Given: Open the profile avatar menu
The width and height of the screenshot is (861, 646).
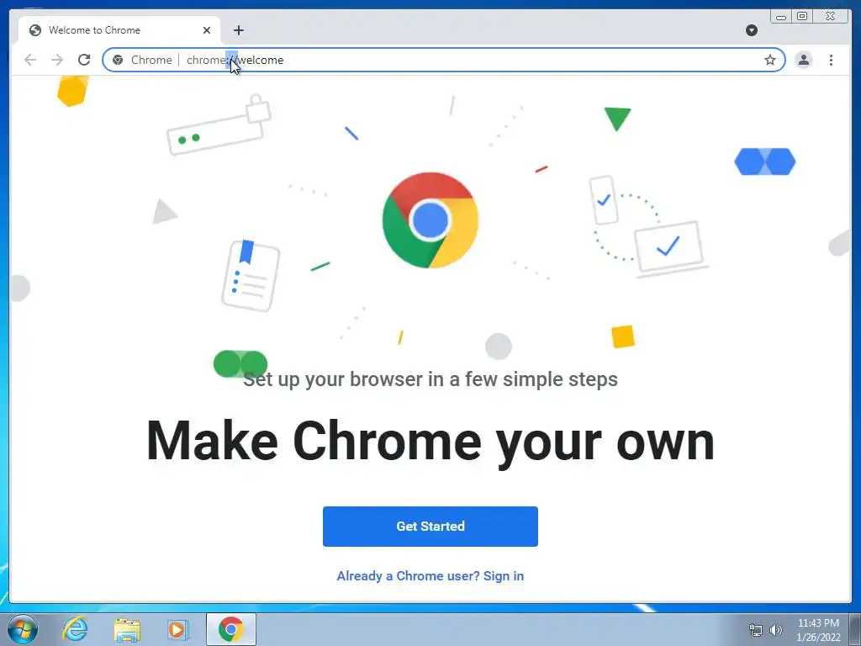Looking at the screenshot, I should (803, 60).
